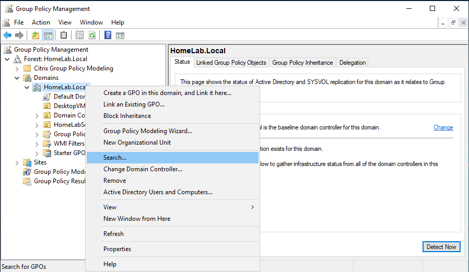The height and width of the screenshot is (272, 469).
Task: Open Active Directory Users and Computers...
Action: 172,192
